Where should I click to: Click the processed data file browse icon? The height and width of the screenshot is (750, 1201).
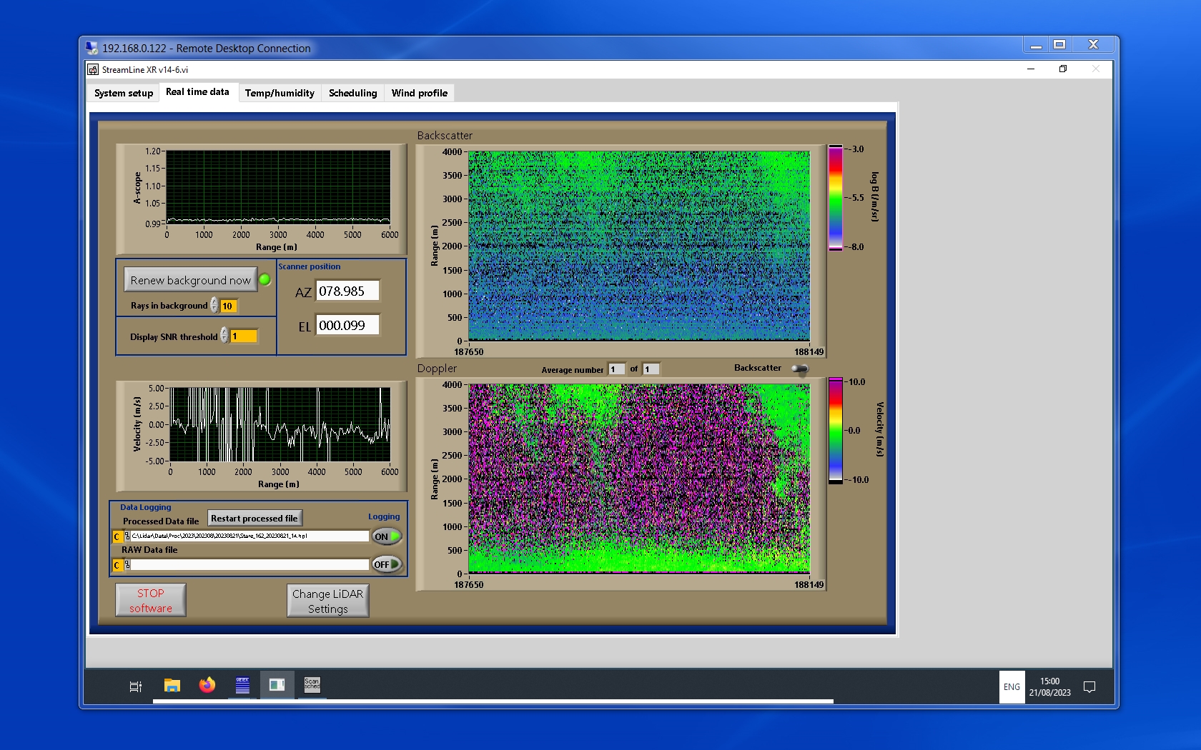coord(127,536)
